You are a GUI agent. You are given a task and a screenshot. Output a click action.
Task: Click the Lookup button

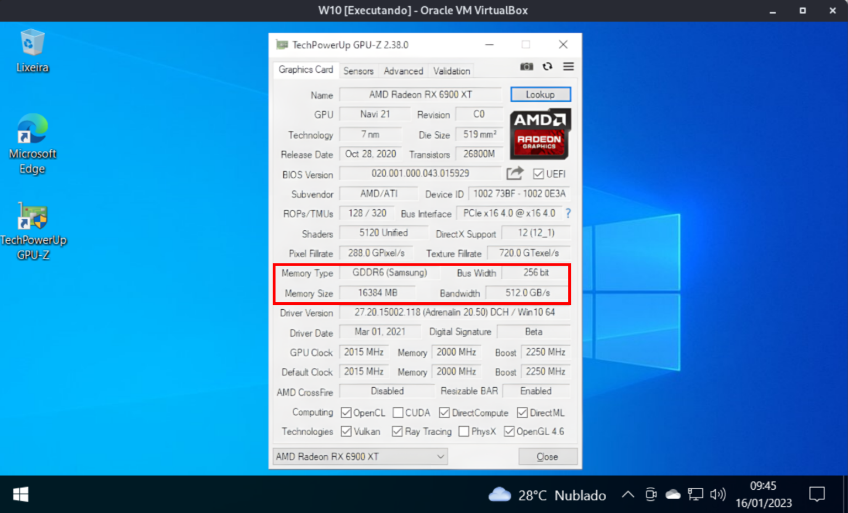coord(540,94)
